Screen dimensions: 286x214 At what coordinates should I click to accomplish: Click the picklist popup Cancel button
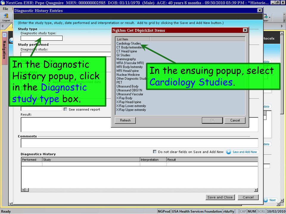(x=235, y=120)
